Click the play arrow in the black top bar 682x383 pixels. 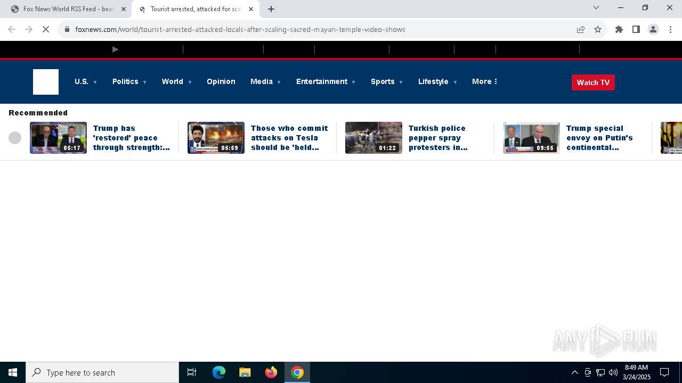[x=115, y=49]
